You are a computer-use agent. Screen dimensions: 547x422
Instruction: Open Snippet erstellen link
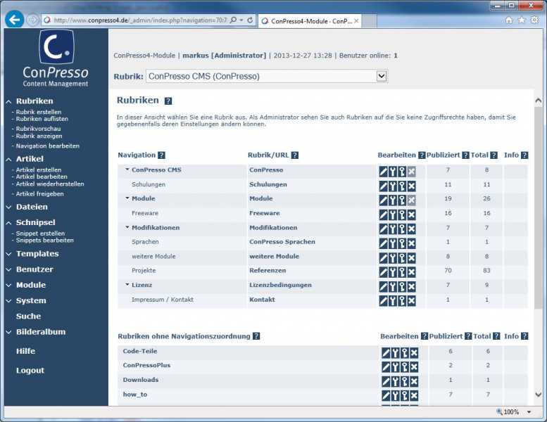tap(40, 233)
